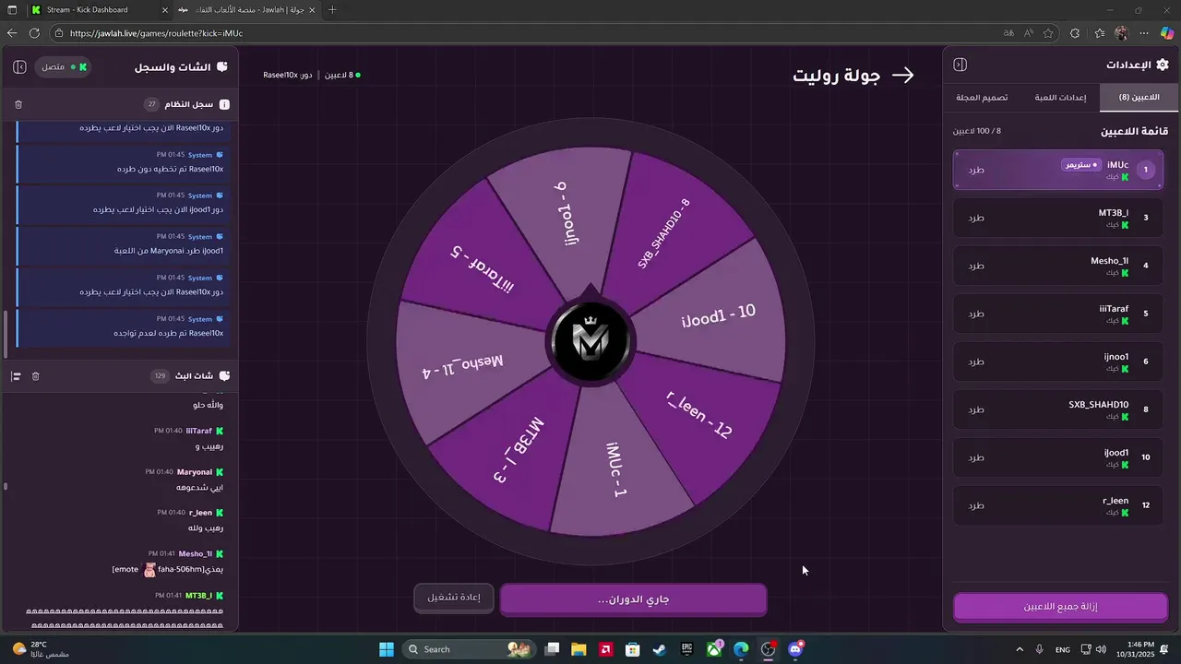Open the favorites list icon
This screenshot has height=664, width=1181.
point(1099,33)
